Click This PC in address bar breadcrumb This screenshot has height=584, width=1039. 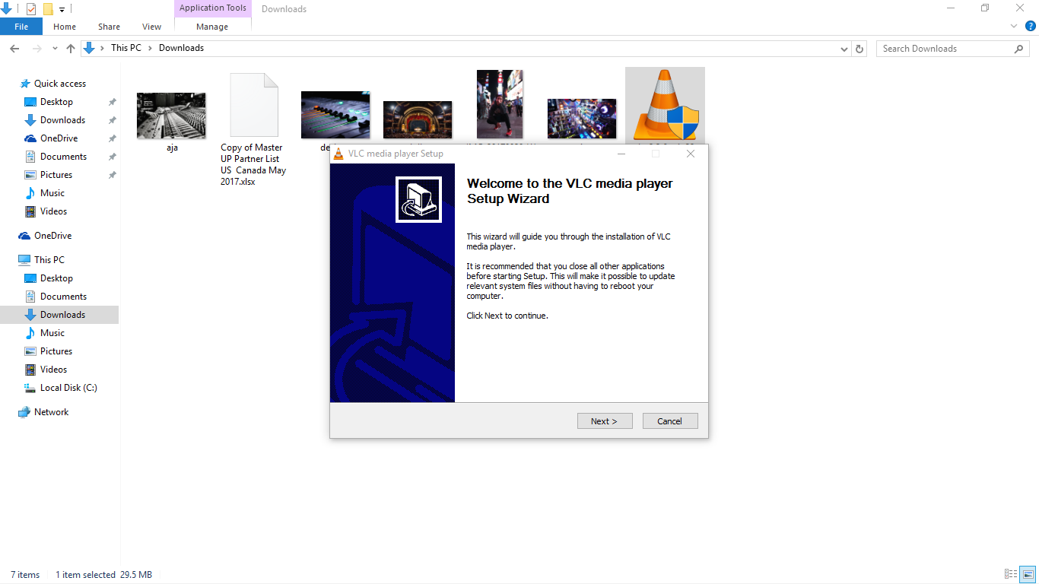tap(126, 48)
